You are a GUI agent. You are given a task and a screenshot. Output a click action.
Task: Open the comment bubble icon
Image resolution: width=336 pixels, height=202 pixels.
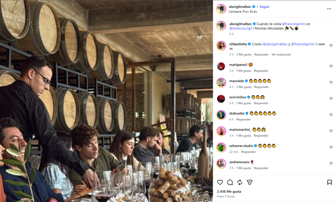pos(230,182)
